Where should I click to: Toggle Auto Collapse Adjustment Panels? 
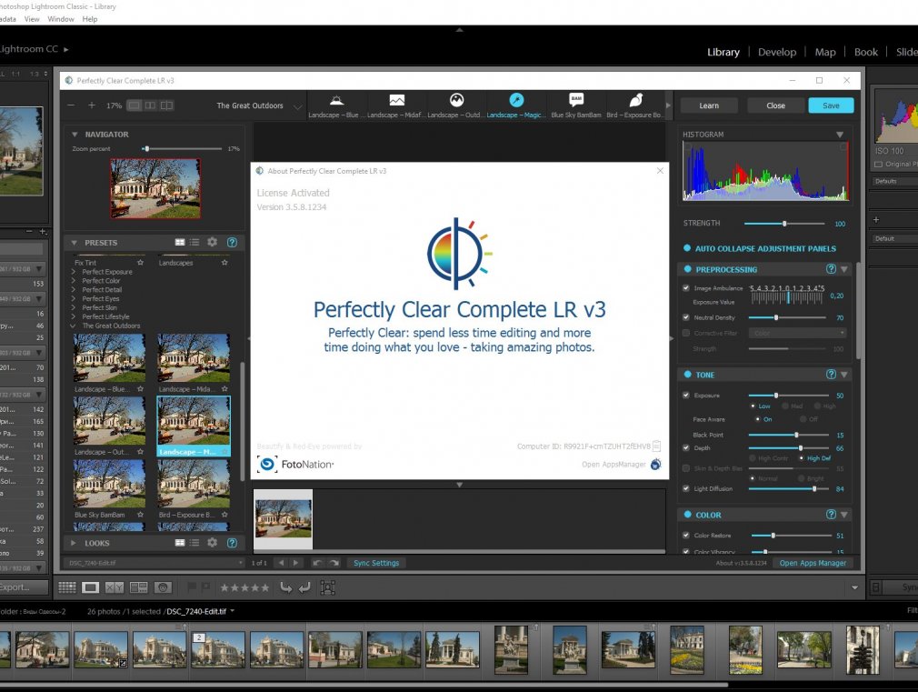687,248
